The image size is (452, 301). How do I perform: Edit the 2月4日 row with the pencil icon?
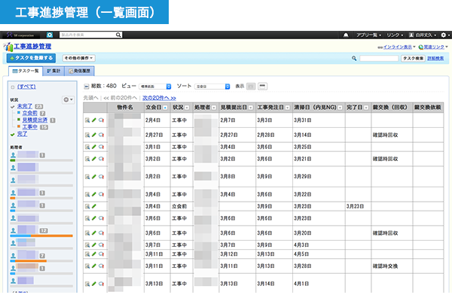pos(94,120)
